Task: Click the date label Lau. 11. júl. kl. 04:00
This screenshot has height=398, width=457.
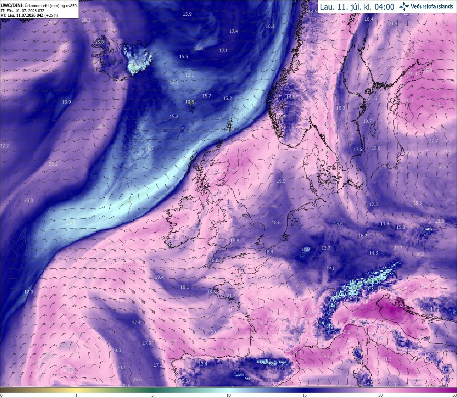Action: [x=357, y=6]
